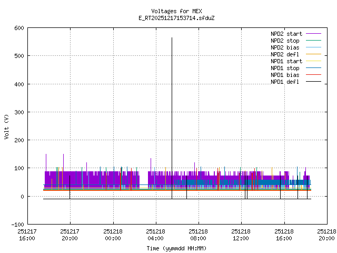Click the "Voltages for MEX" chart title
Viewport: 337px width, 253px height.
(x=176, y=11)
